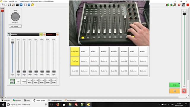
Task: Open Firefox from the taskbar
Action: tap(58, 104)
